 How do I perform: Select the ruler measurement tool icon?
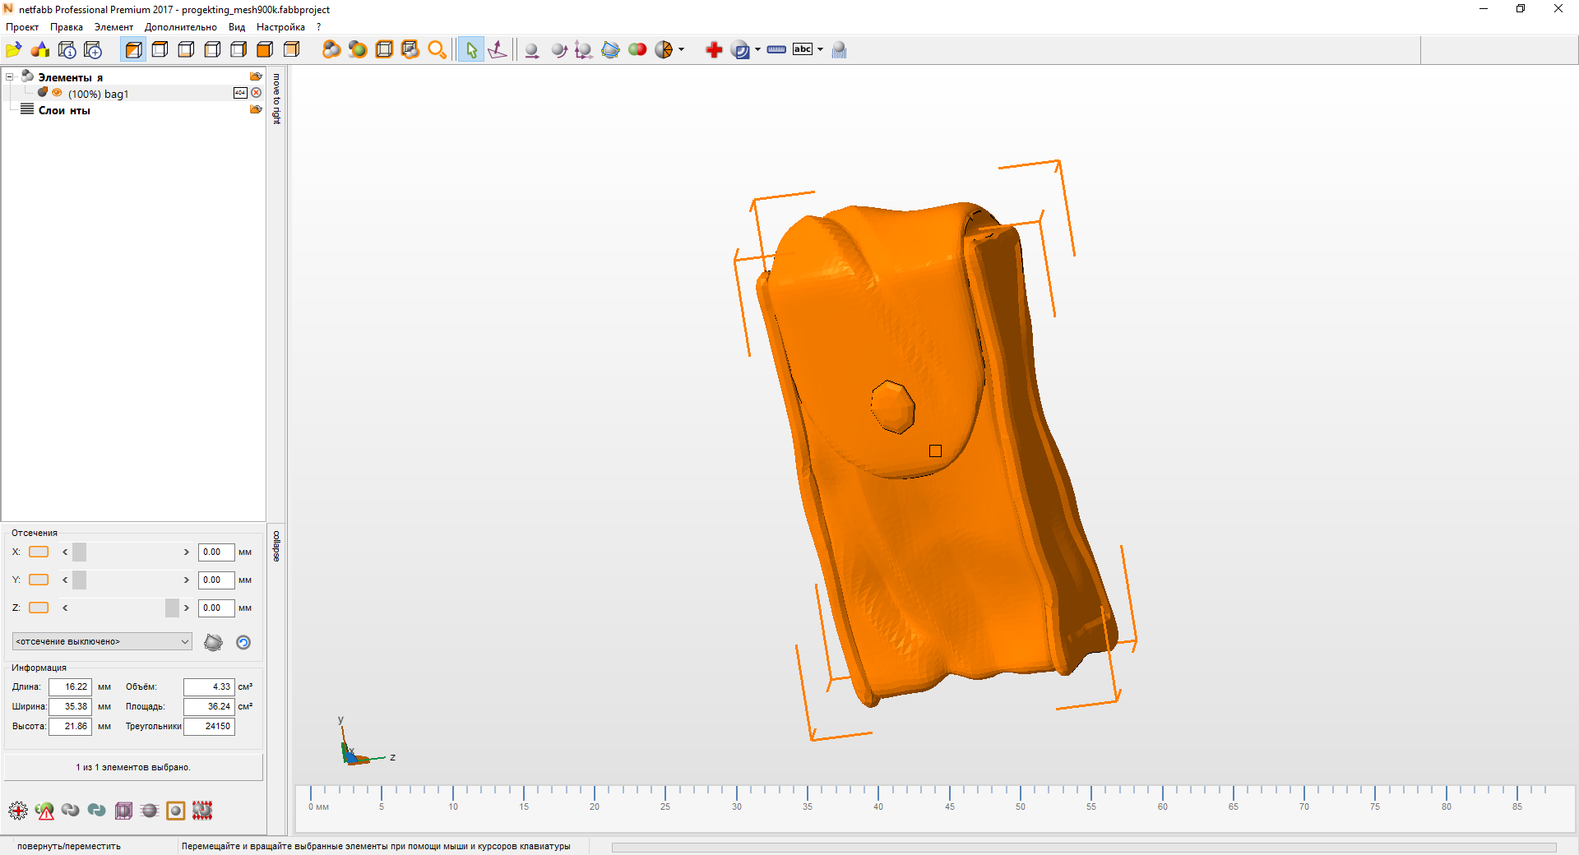[x=776, y=50]
